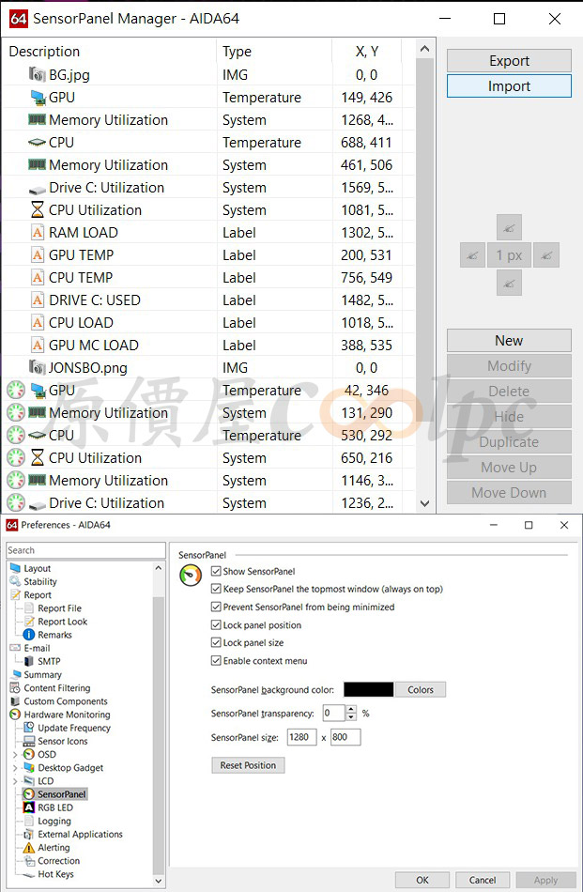Viewport: 583px width, 892px height.
Task: Toggle the Lock panel position checkbox
Action: 216,624
